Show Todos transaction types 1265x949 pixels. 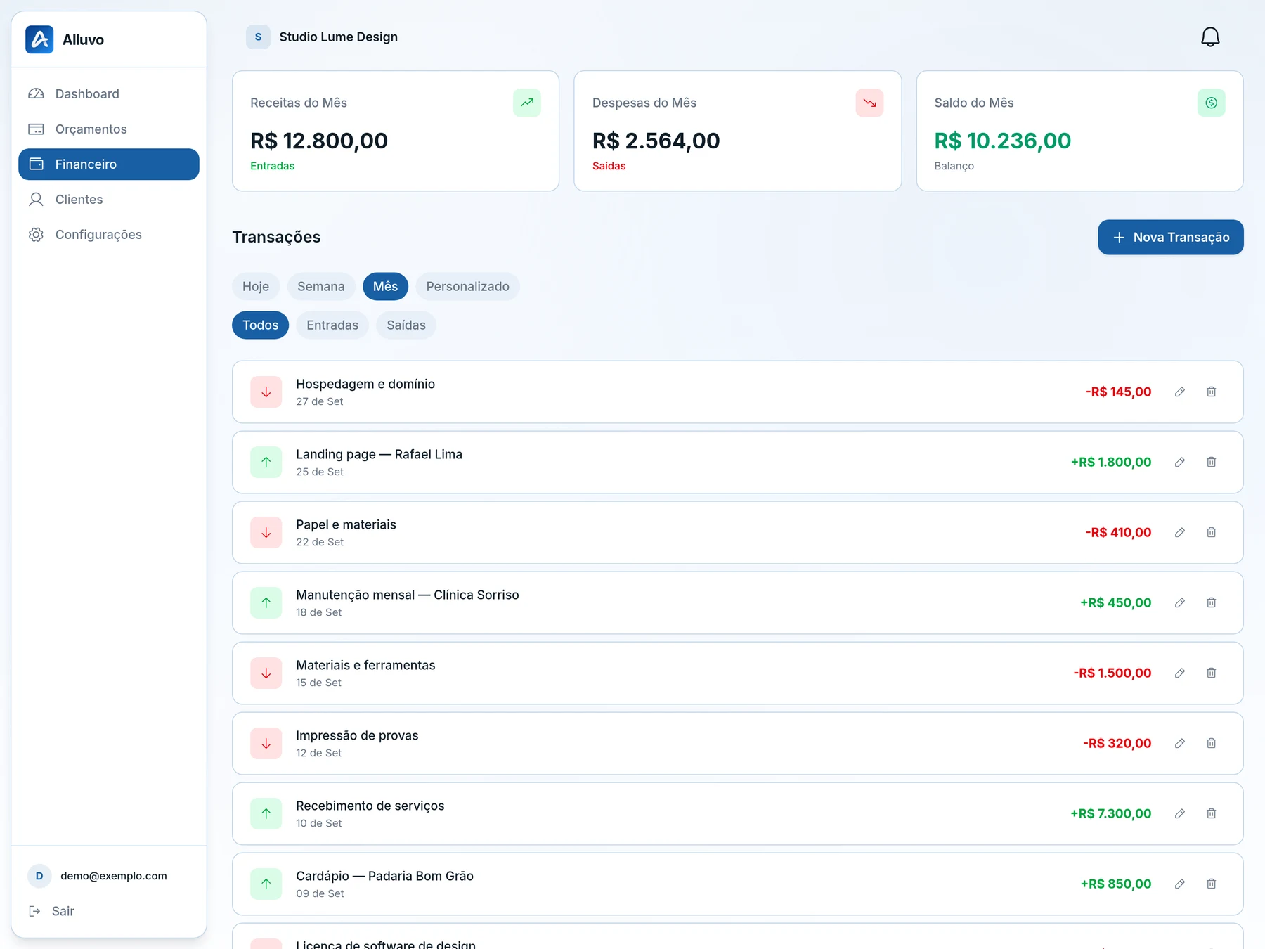[x=261, y=325]
